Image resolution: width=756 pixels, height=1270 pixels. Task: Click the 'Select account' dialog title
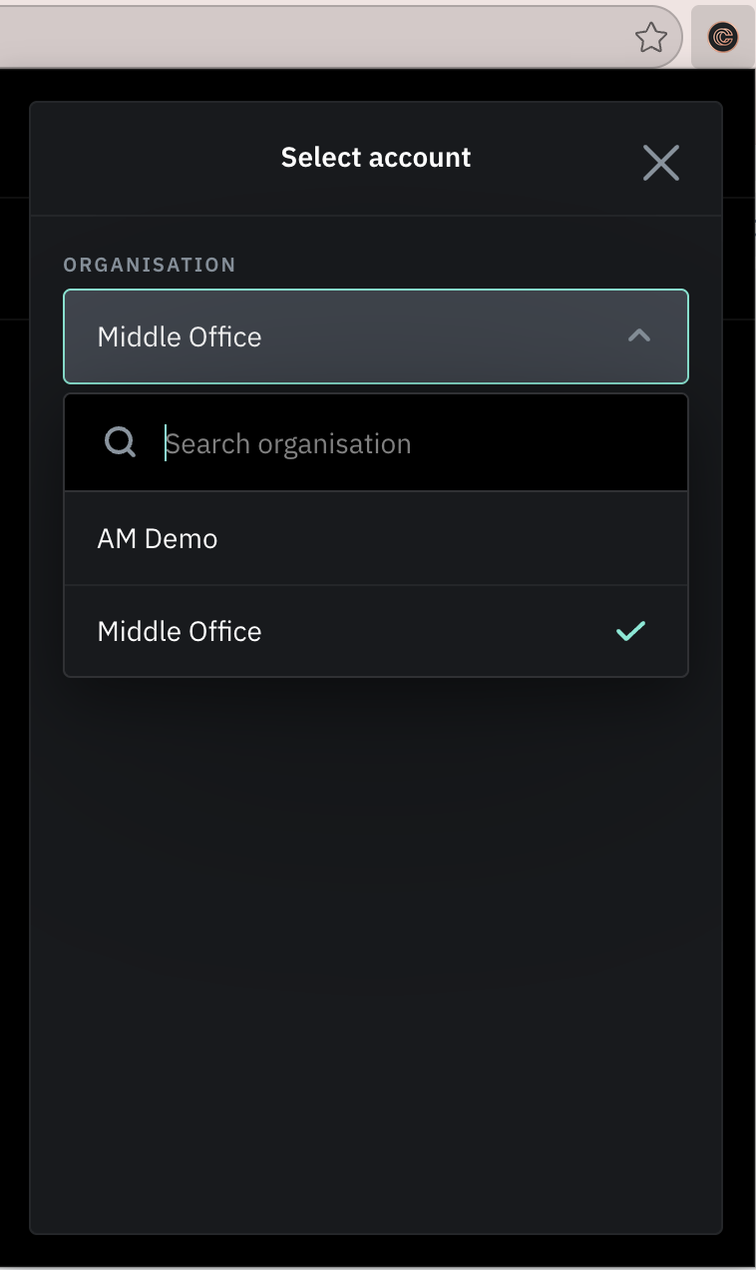pos(375,158)
